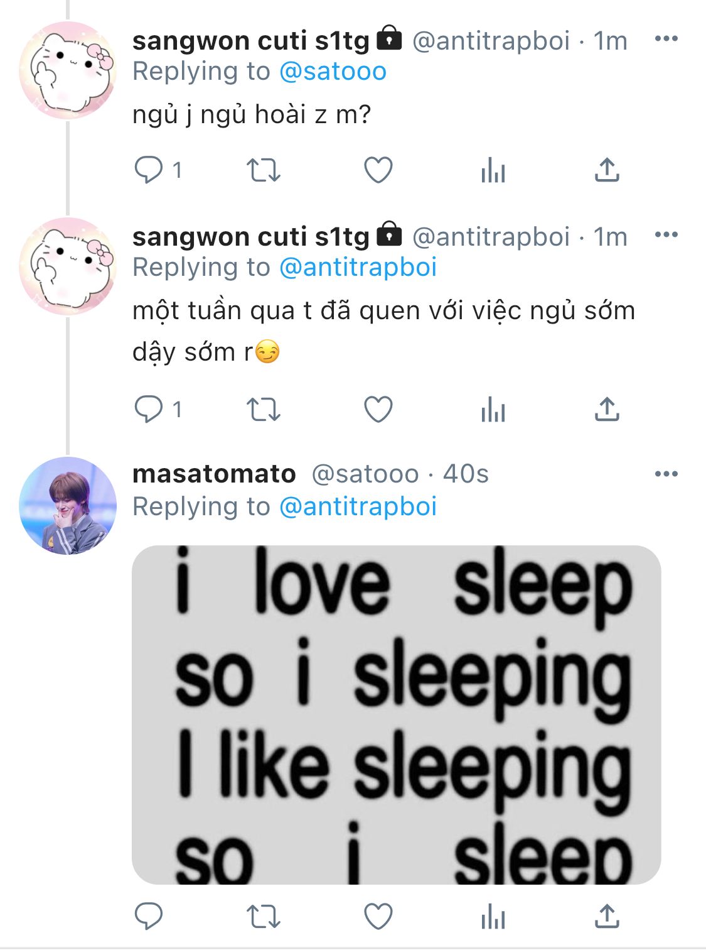The image size is (706, 950).
Task: Retweet the "một tuần qua" tweet
Action: (263, 410)
